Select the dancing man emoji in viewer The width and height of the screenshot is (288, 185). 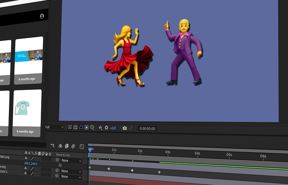point(184,52)
